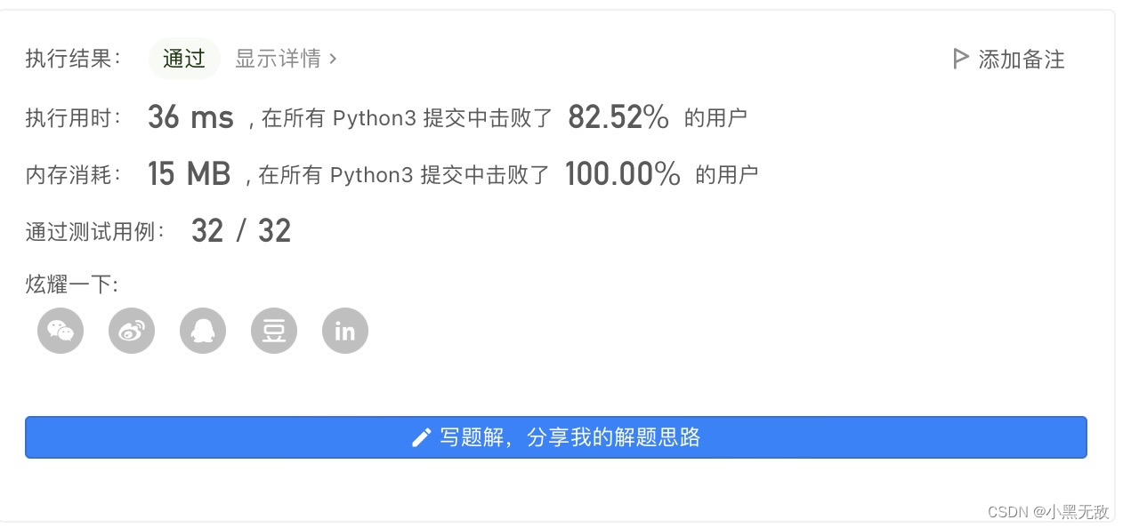Open the Douban share icon
This screenshot has height=528, width=1123.
pos(273,330)
